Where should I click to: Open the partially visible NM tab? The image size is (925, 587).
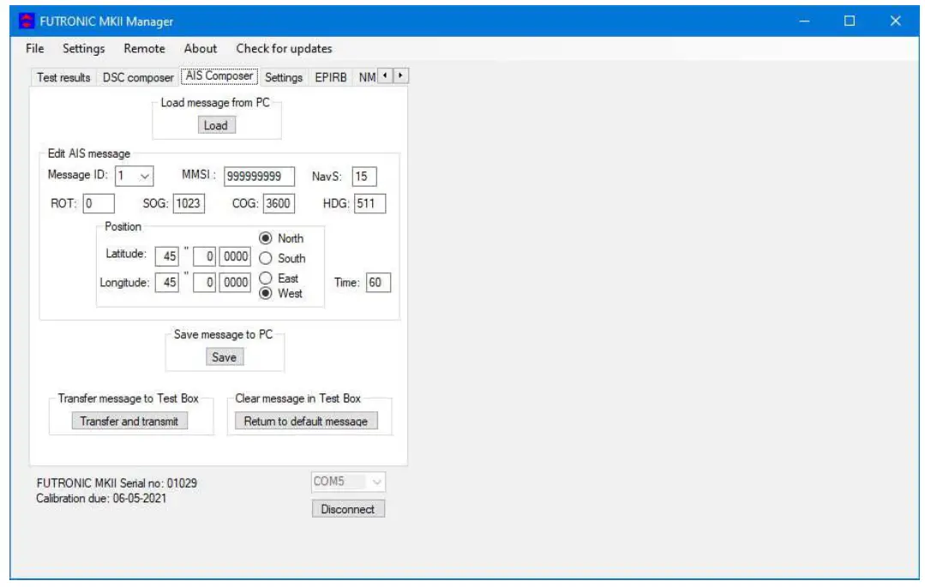pyautogui.click(x=366, y=77)
